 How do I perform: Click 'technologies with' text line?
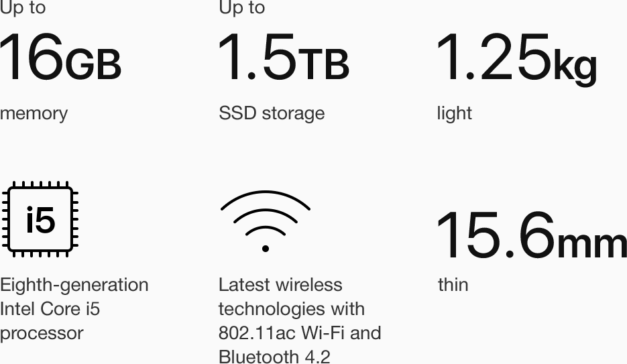292,310
